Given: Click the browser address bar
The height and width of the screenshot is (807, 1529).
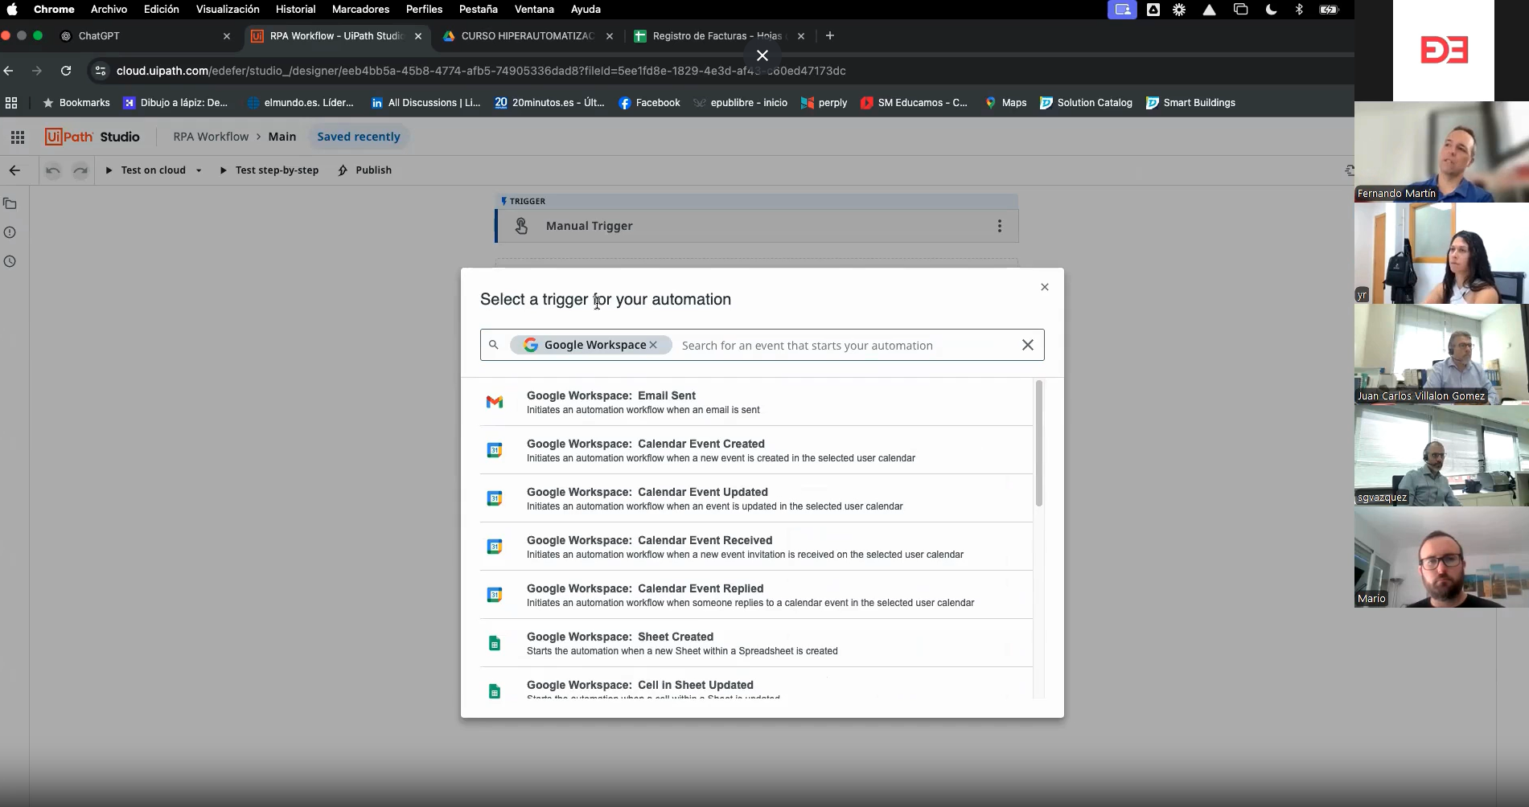Looking at the screenshot, I should (480, 71).
